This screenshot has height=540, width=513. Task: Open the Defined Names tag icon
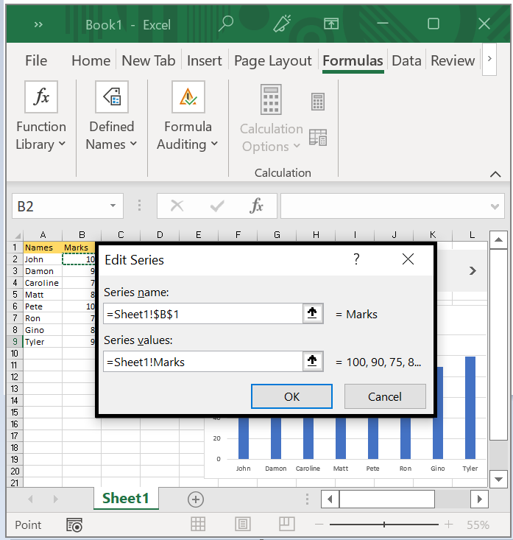(112, 97)
